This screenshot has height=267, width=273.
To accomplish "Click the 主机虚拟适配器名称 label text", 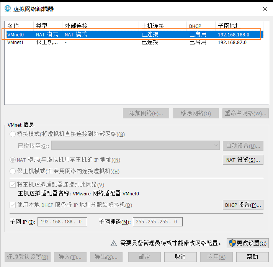I will [x=78, y=193].
